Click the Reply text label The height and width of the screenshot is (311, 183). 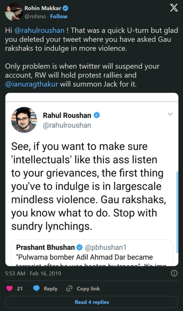coord(51,289)
